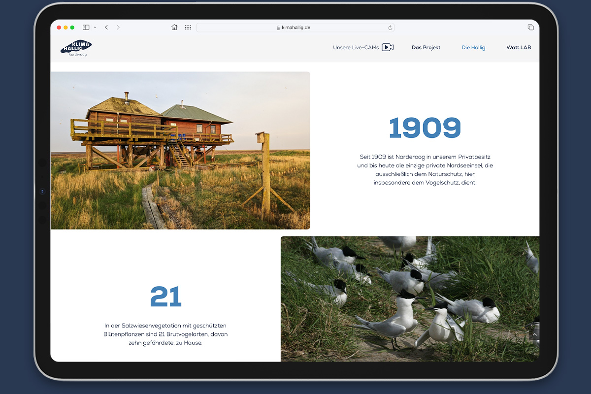Expand the sidebar dropdown chevron

coord(95,28)
